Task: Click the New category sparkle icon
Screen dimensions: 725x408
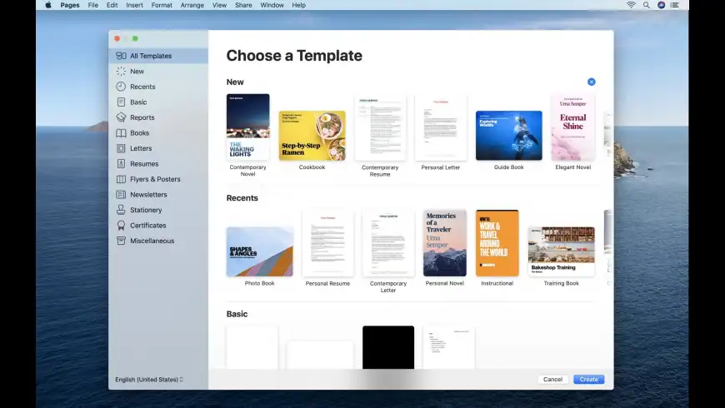Action: [x=121, y=71]
